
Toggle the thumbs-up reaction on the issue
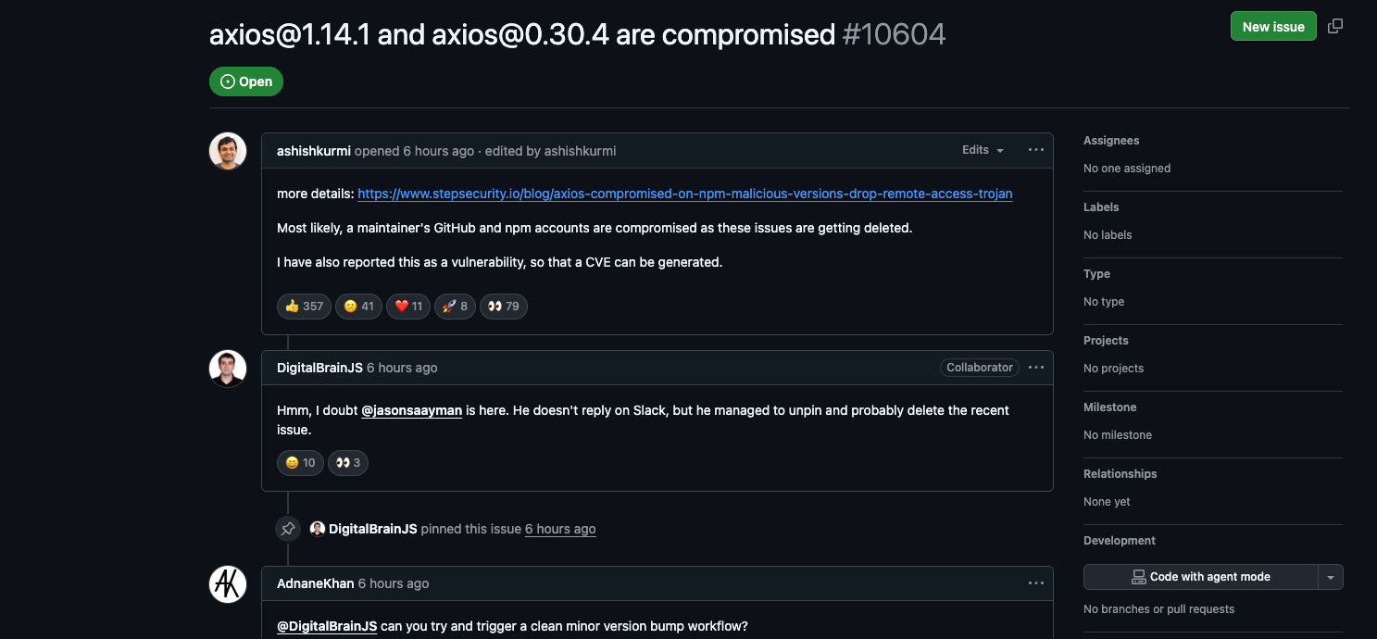[x=304, y=306]
